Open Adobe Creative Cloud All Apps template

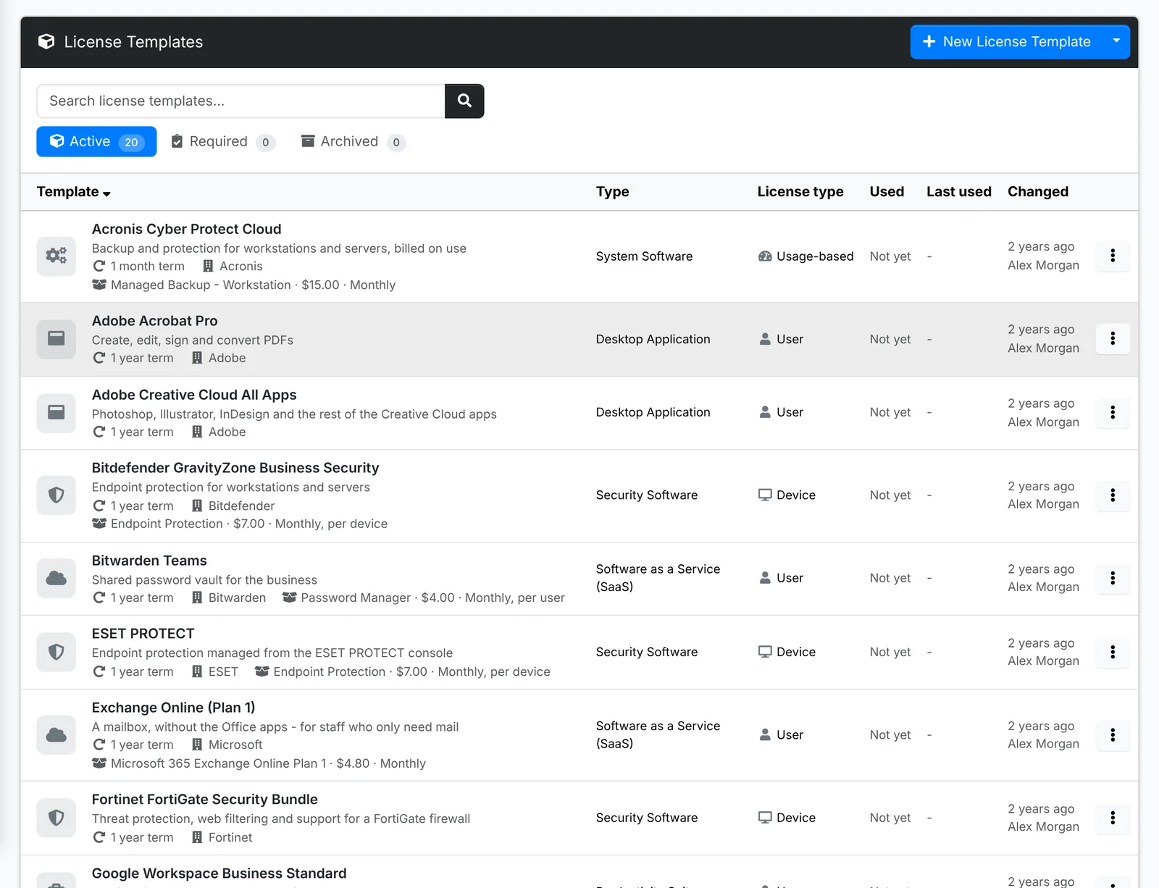(x=194, y=395)
